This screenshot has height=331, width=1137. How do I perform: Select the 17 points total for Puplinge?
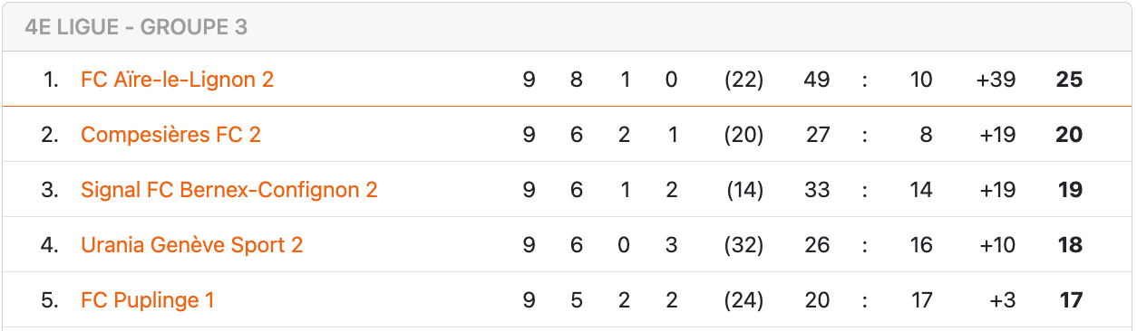click(1072, 300)
